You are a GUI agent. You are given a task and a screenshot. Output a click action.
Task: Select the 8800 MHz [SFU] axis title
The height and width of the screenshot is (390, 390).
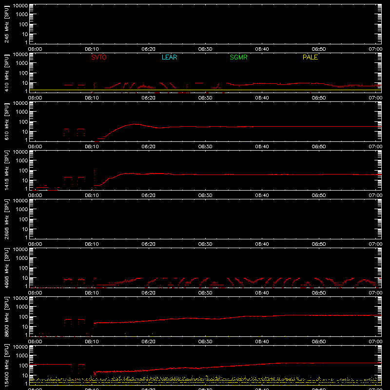(x=7, y=316)
